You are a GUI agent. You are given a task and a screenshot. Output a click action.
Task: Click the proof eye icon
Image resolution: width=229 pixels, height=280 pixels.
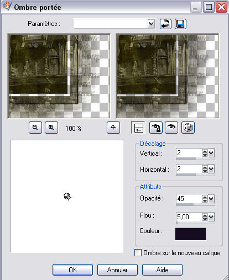pos(171,128)
